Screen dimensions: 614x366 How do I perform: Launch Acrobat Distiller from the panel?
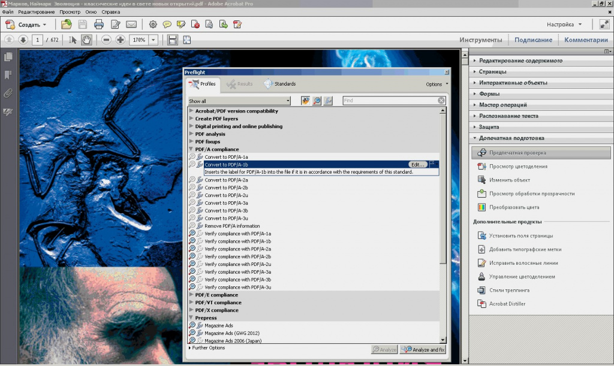507,304
